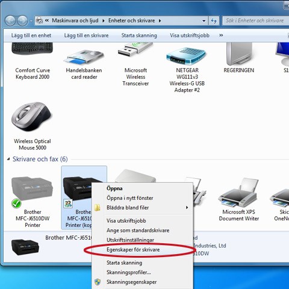Click Lägg till en enhet toolbar button
The height and width of the screenshot is (289, 289).
(31, 36)
